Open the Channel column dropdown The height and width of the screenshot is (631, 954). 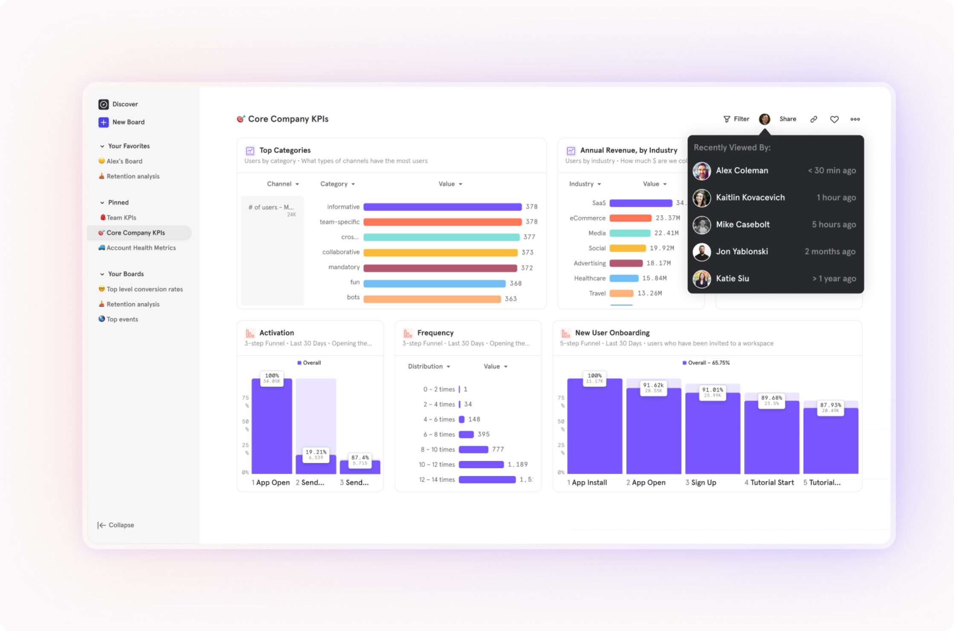click(283, 184)
